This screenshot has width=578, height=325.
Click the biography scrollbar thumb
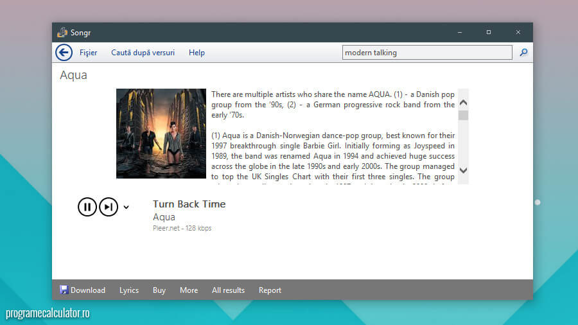point(463,116)
